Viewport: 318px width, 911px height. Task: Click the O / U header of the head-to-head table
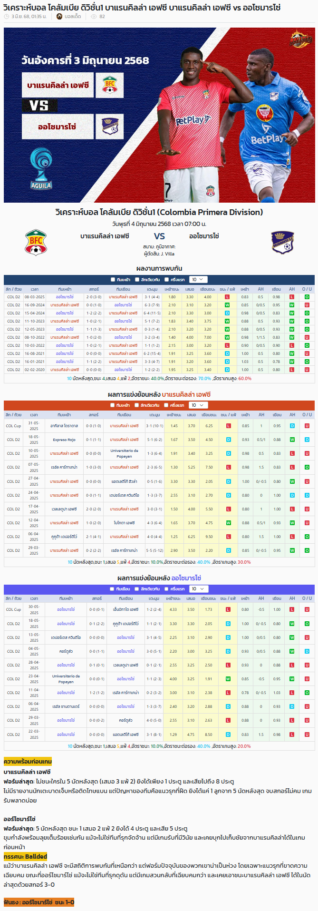pyautogui.click(x=307, y=289)
